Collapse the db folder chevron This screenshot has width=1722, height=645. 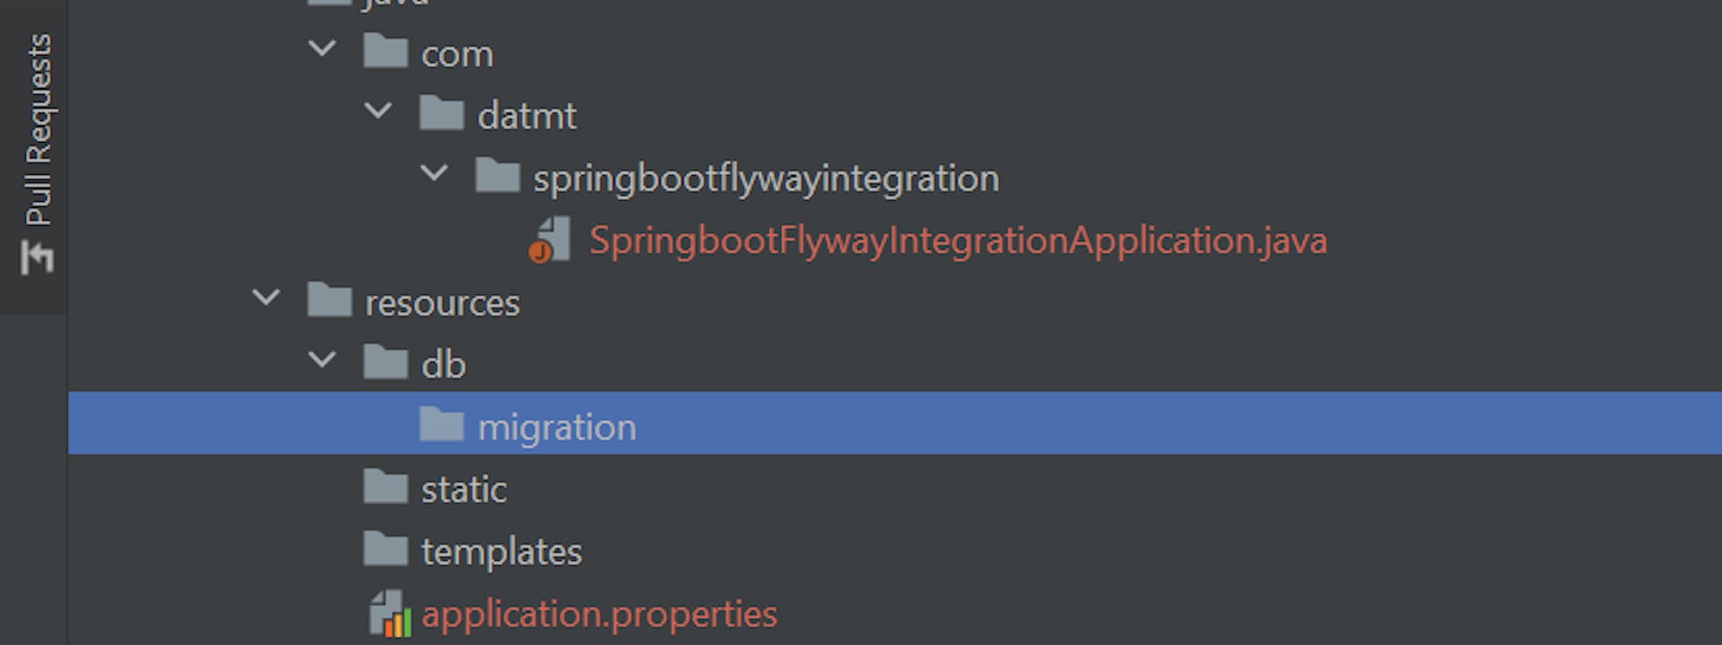pyautogui.click(x=322, y=360)
